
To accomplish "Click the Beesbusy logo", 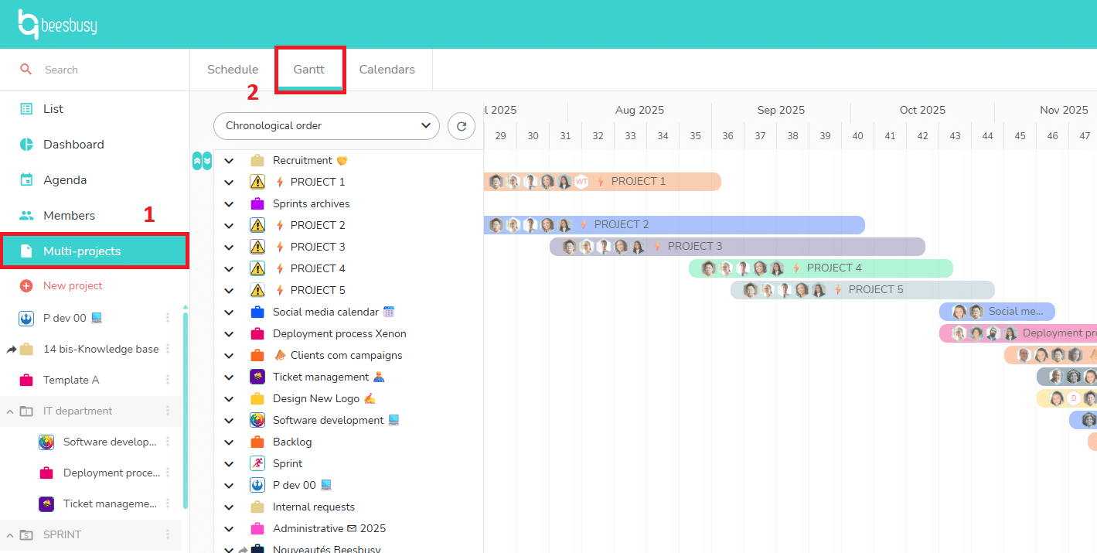I will 57,24.
